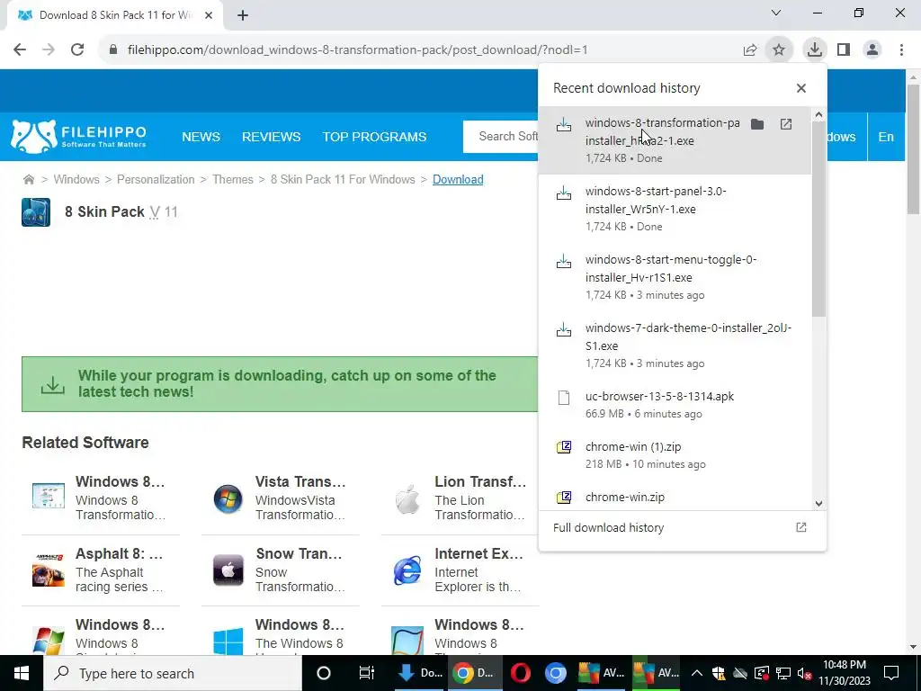The height and width of the screenshot is (691, 921).
Task: Click the Search Software field
Action: pos(501,137)
